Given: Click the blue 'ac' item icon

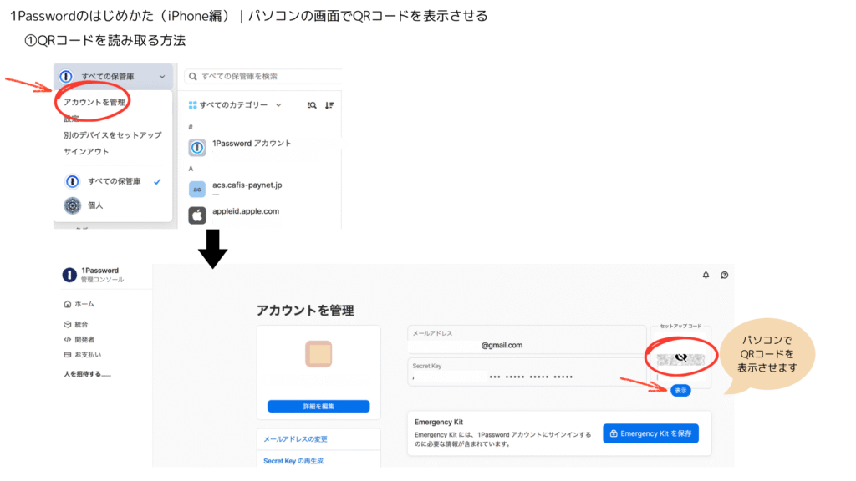Looking at the screenshot, I should pyautogui.click(x=197, y=189).
